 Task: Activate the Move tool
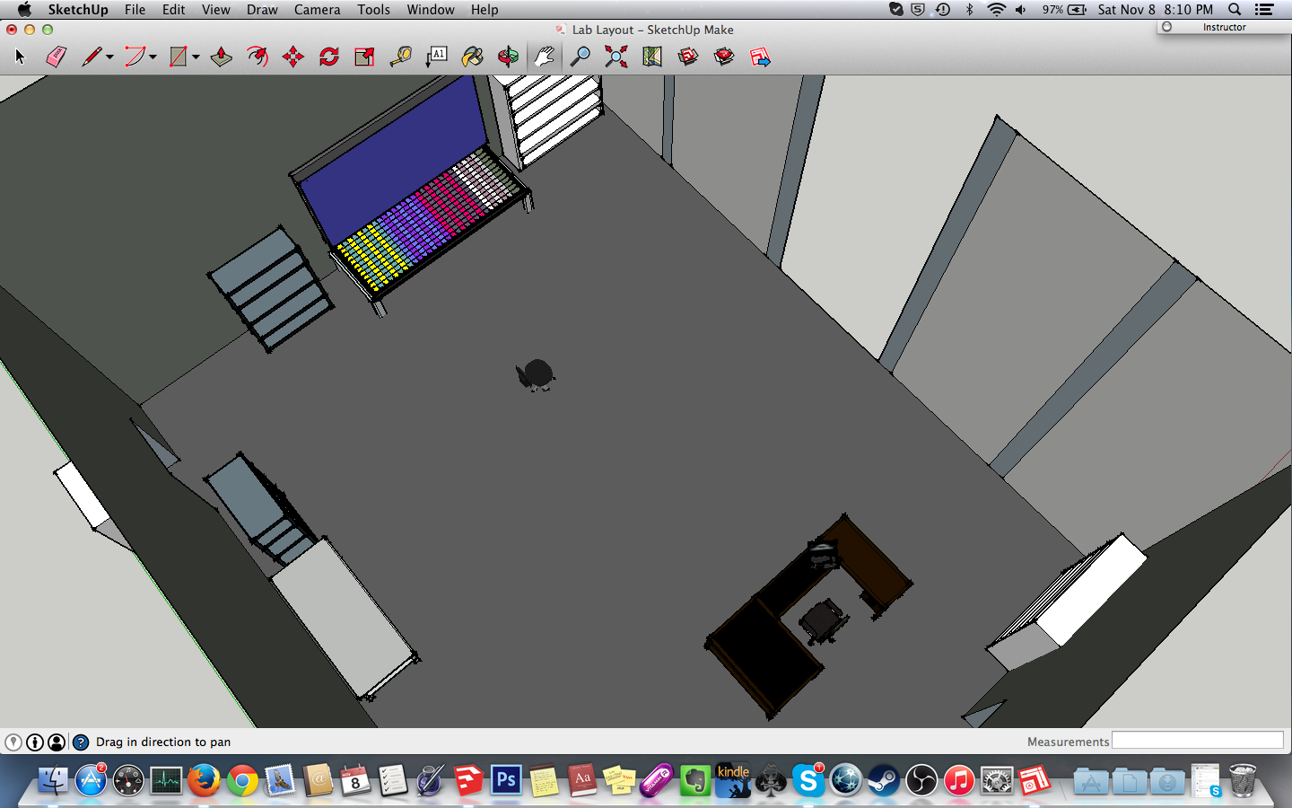(x=293, y=57)
